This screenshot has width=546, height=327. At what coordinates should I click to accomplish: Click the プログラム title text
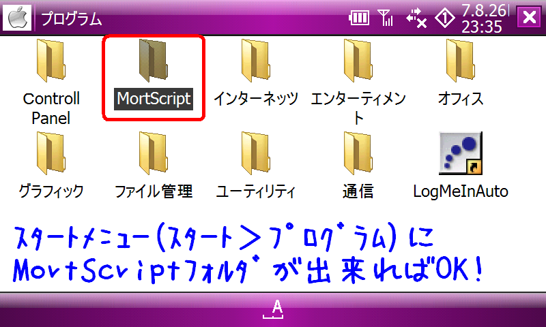pos(72,18)
